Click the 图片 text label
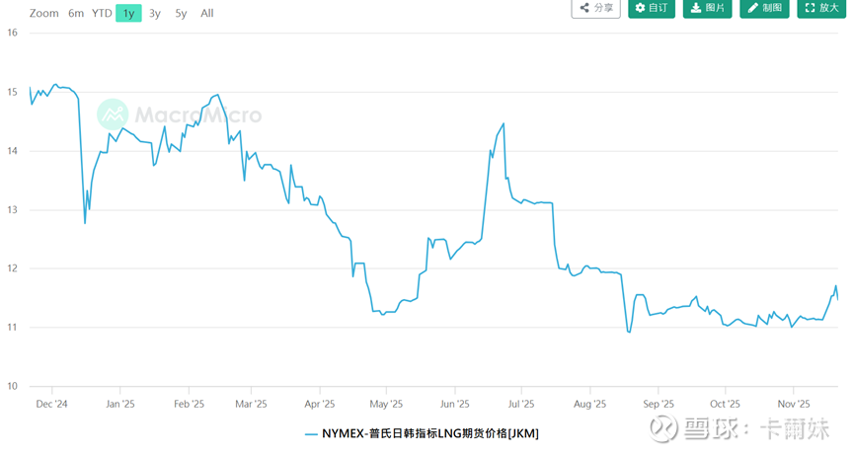This screenshot has width=854, height=455. [x=715, y=8]
